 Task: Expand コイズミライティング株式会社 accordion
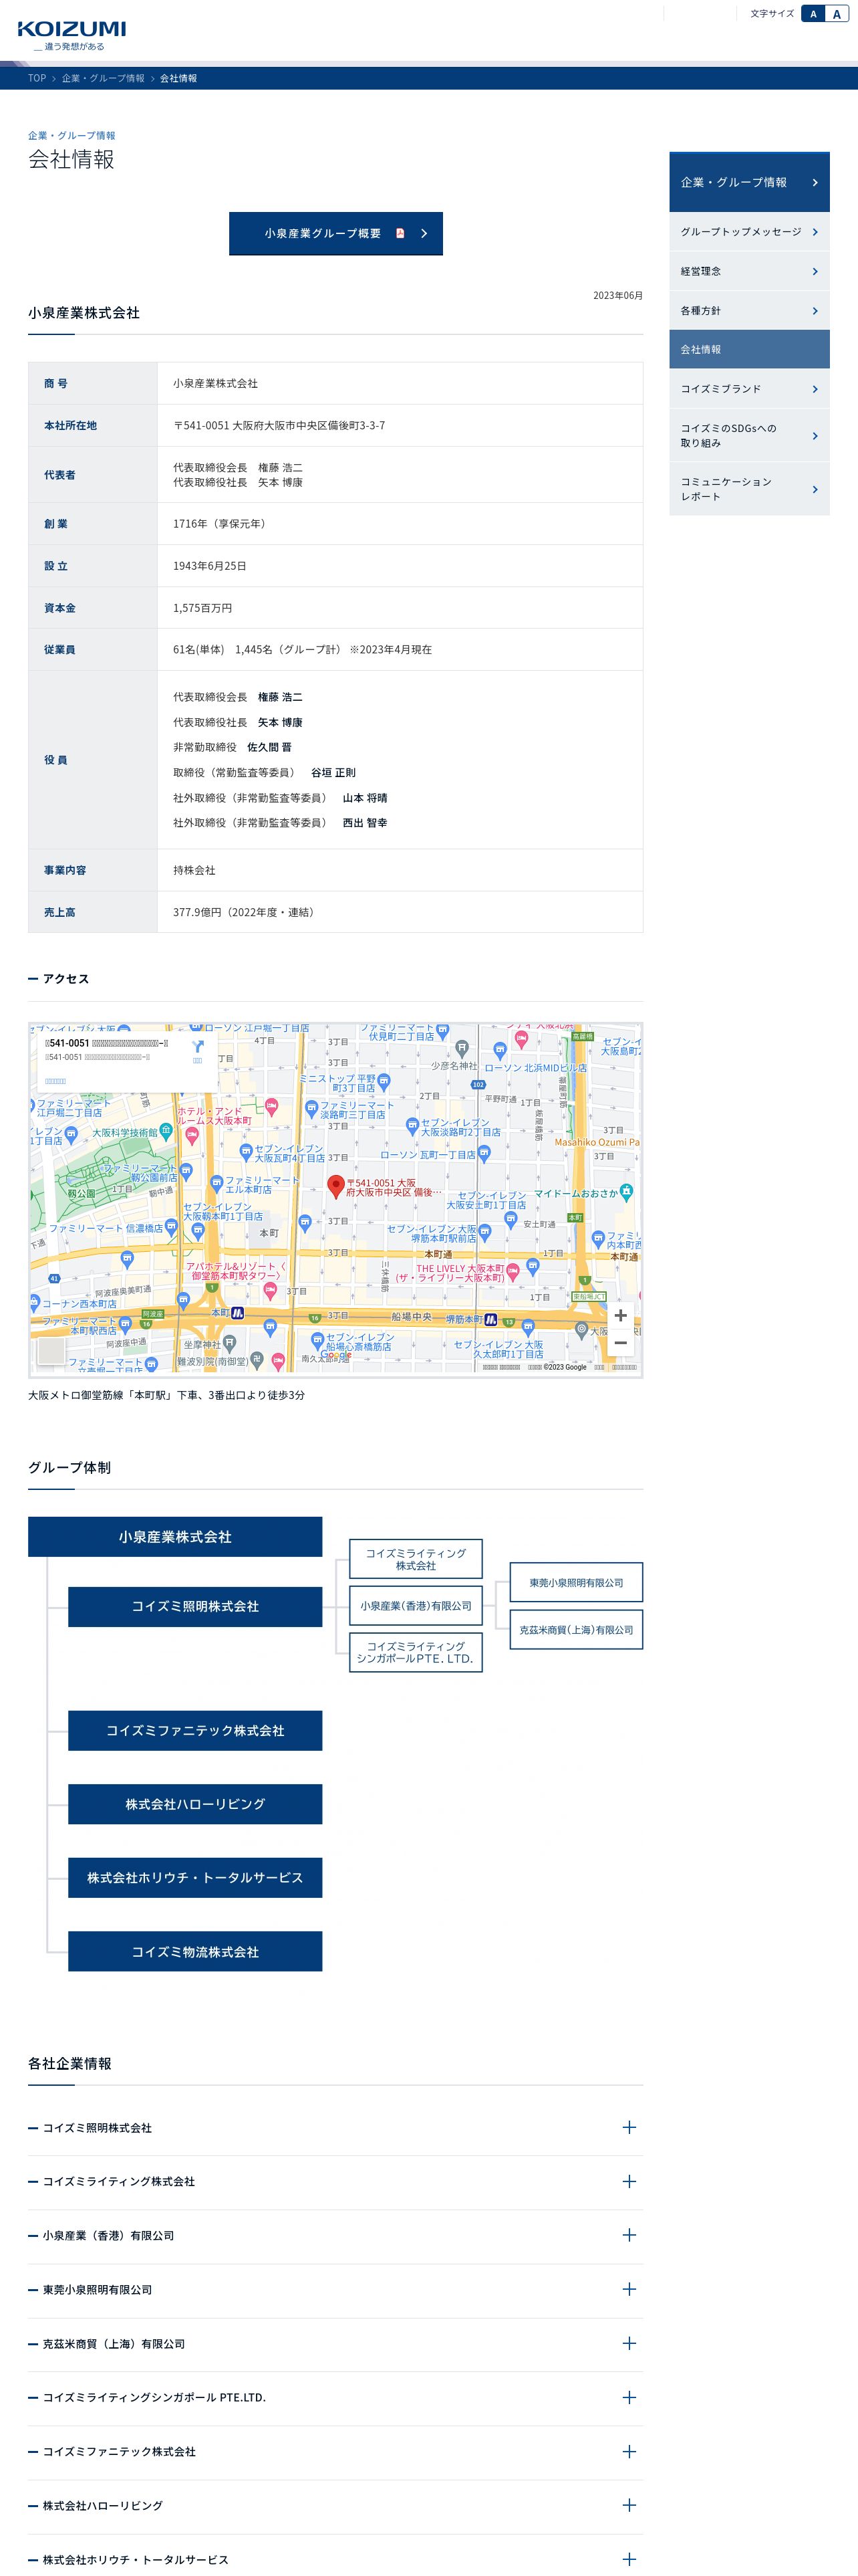[x=335, y=2182]
